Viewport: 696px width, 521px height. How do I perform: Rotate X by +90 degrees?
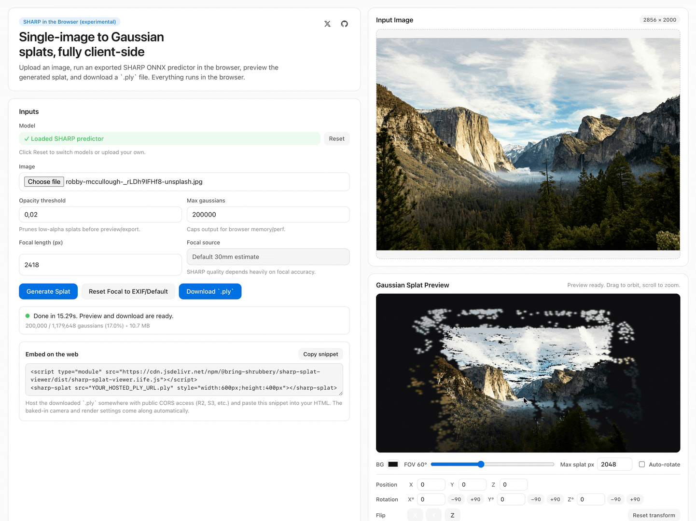475,499
